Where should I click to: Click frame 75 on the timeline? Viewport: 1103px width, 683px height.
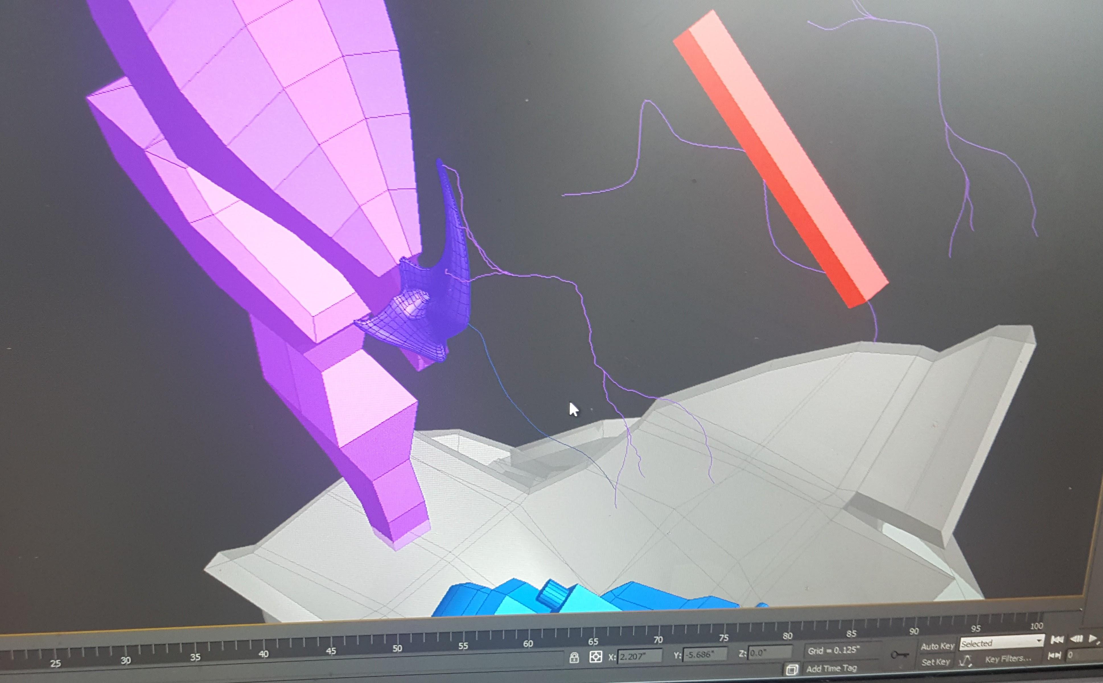[x=724, y=638]
